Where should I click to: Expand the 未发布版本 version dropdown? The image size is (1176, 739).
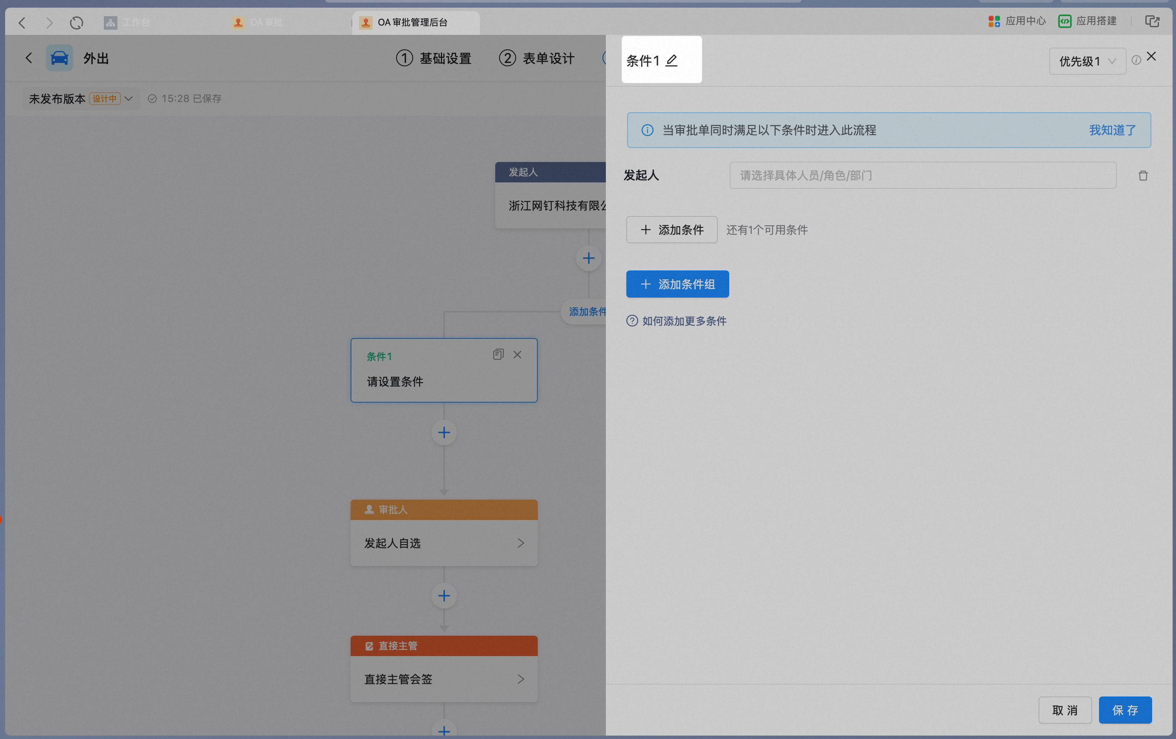(x=81, y=99)
